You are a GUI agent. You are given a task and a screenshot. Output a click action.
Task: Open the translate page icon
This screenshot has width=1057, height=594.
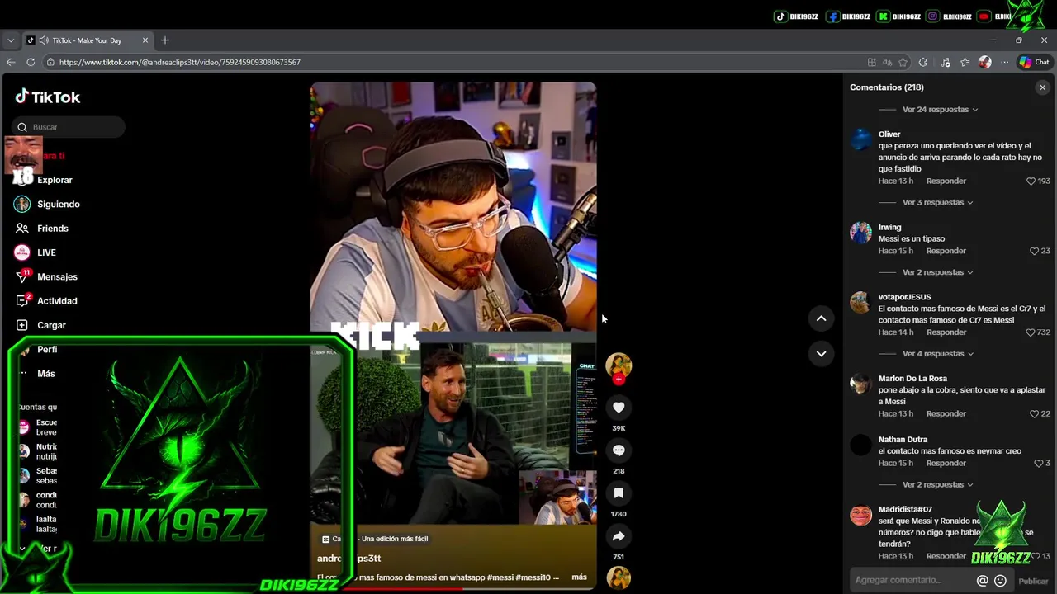[x=887, y=62]
